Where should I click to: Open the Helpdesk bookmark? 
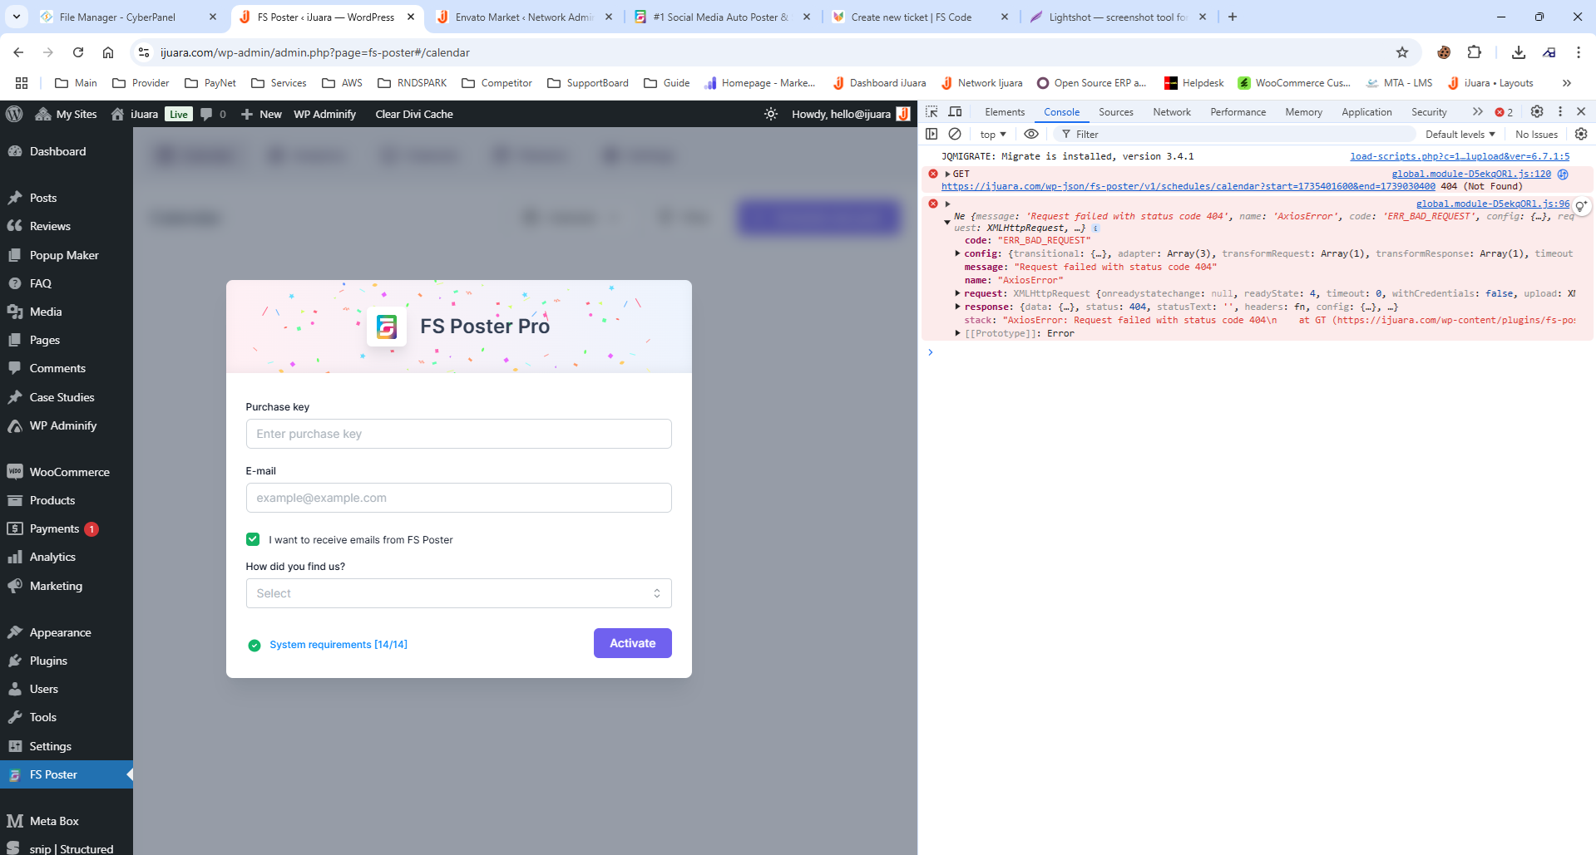tap(1193, 83)
